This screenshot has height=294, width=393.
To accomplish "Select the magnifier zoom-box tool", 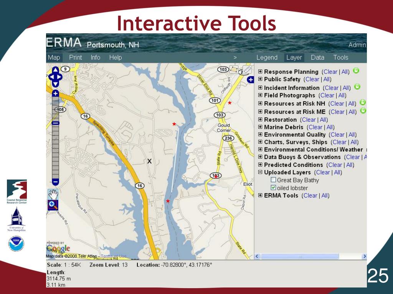I will click(53, 205).
